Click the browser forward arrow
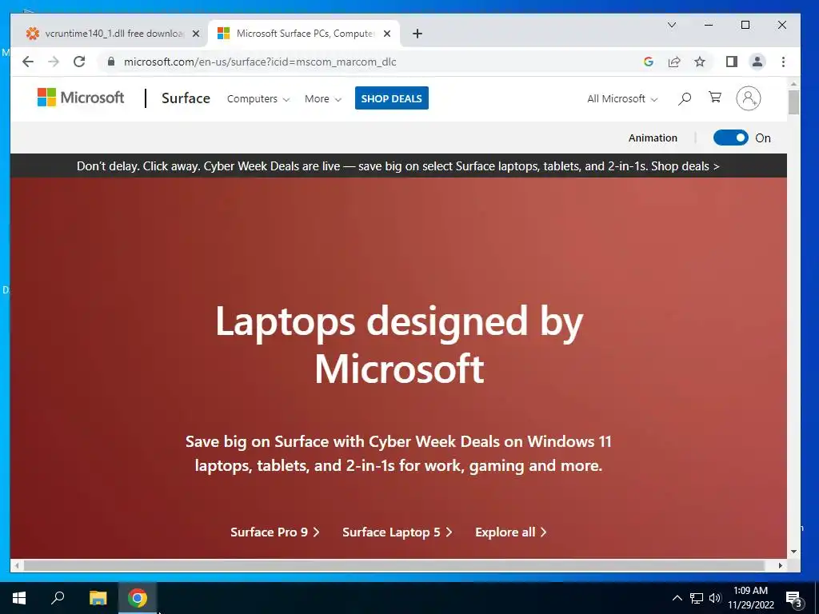This screenshot has height=614, width=819. click(54, 62)
